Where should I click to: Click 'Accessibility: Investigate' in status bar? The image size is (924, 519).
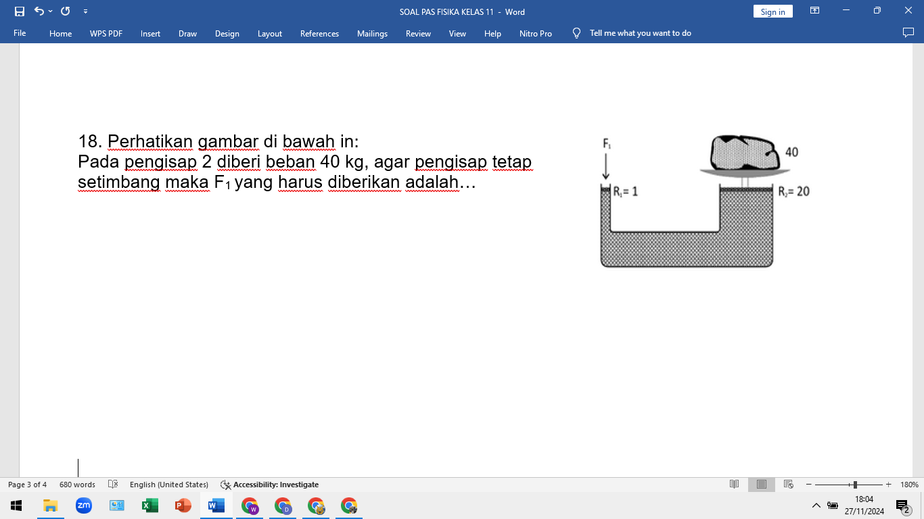(x=269, y=485)
